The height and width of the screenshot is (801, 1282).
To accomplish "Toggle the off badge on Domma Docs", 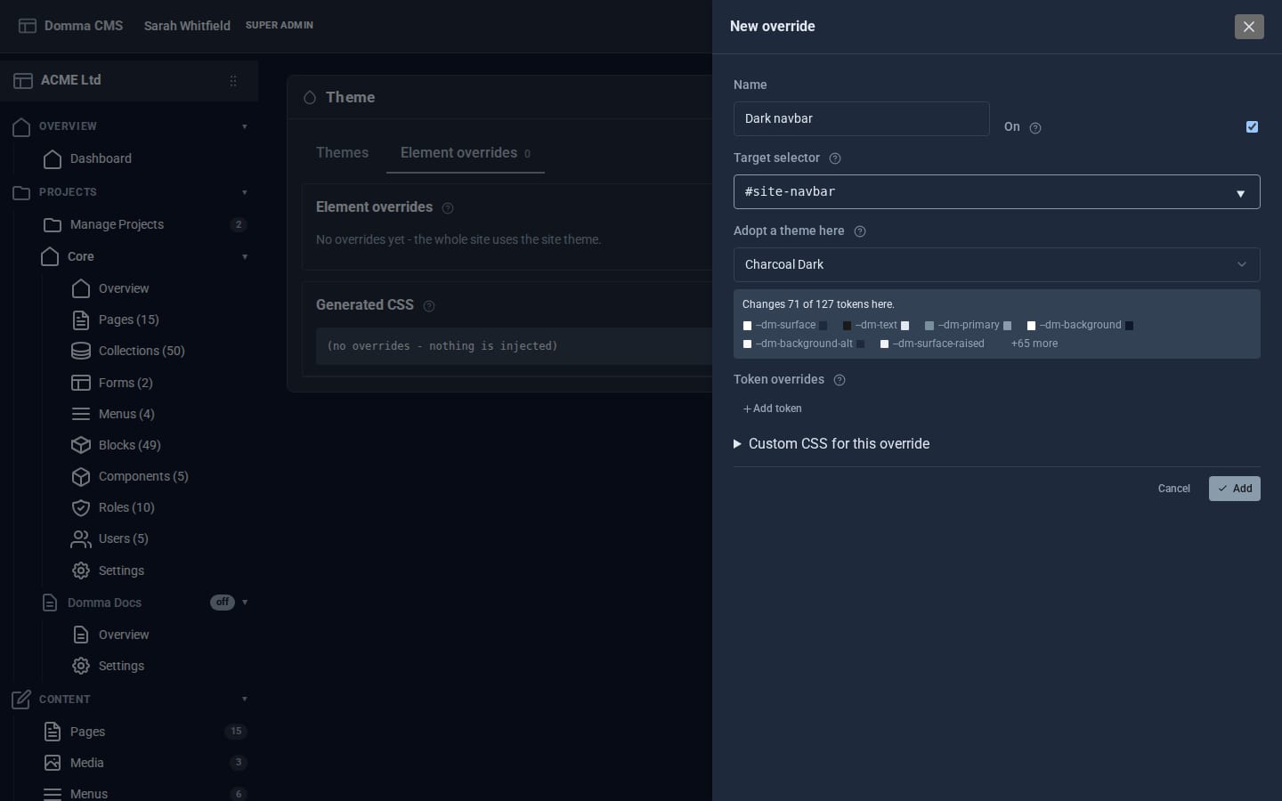I will coord(223,603).
